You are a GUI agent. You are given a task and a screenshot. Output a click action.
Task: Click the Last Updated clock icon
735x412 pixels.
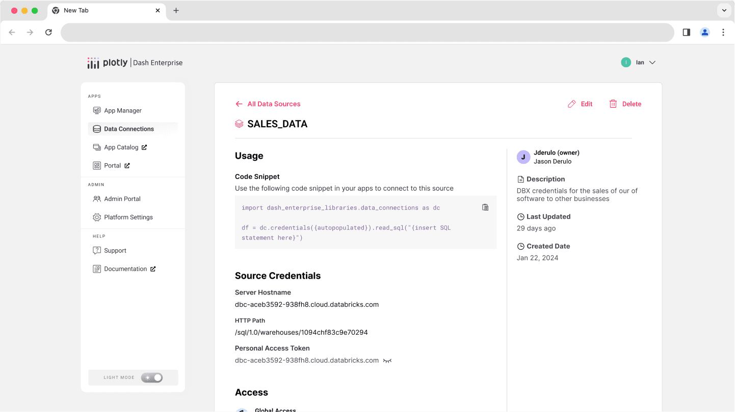[x=520, y=217]
